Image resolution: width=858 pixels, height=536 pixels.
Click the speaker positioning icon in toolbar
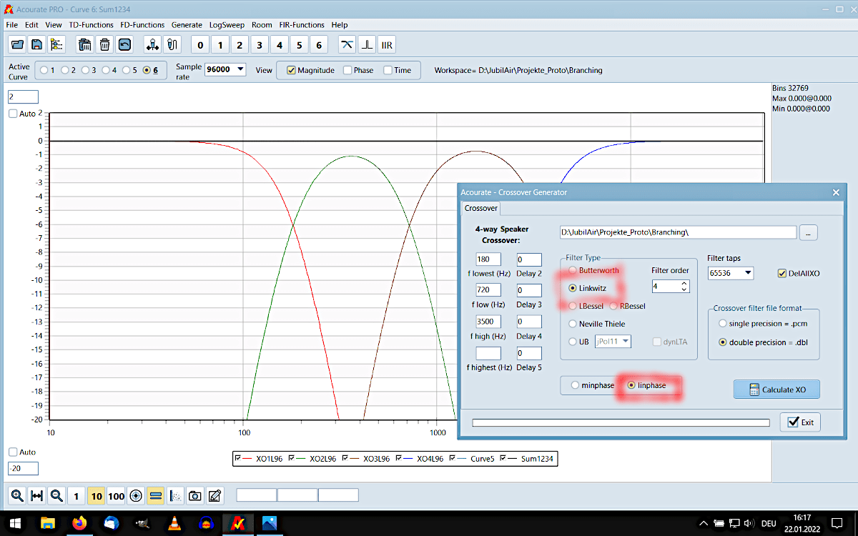[152, 45]
